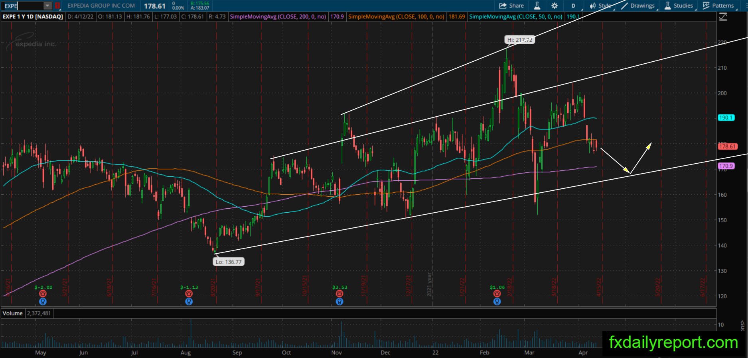The width and height of the screenshot is (748, 358).
Task: Open the Studies menu
Action: point(679,6)
